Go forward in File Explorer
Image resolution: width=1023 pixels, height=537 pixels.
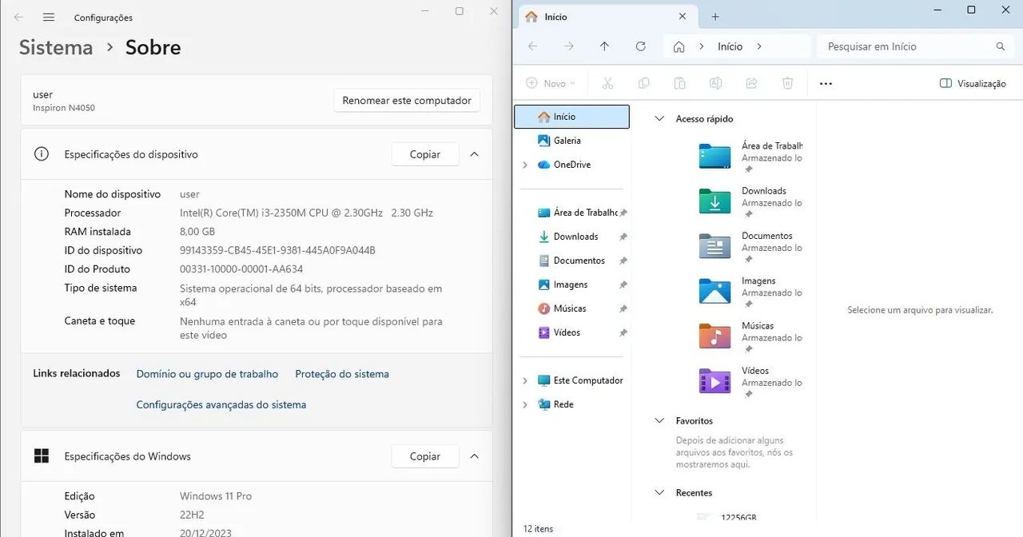(x=569, y=46)
